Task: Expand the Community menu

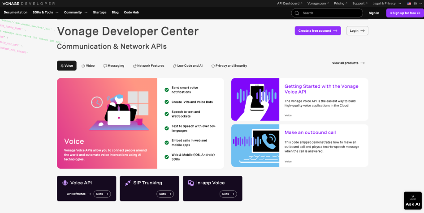Action: point(75,13)
